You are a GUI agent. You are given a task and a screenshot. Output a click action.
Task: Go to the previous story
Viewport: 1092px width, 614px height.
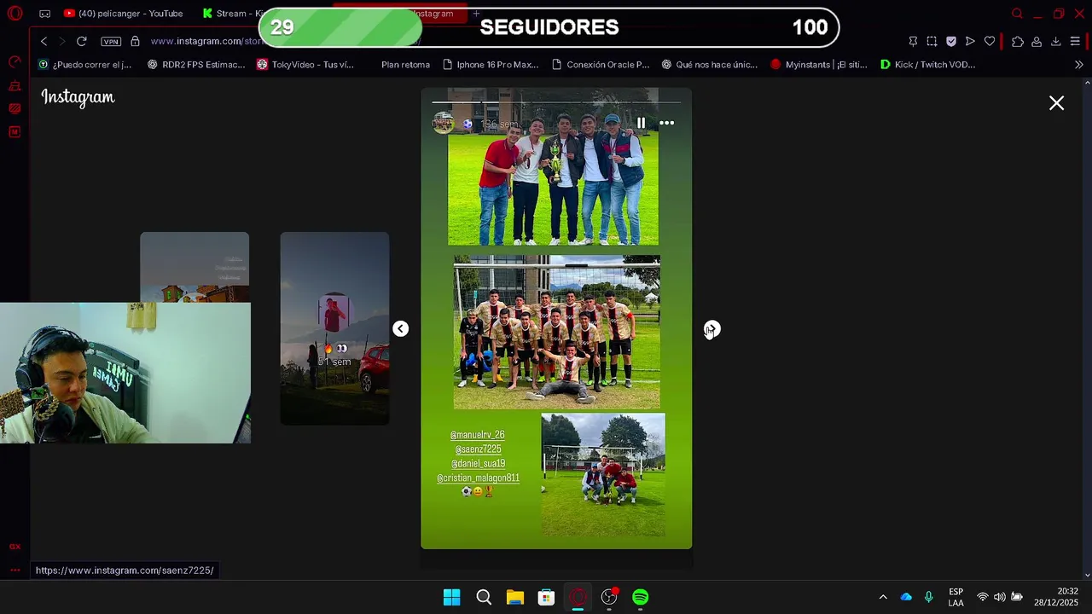pyautogui.click(x=400, y=328)
